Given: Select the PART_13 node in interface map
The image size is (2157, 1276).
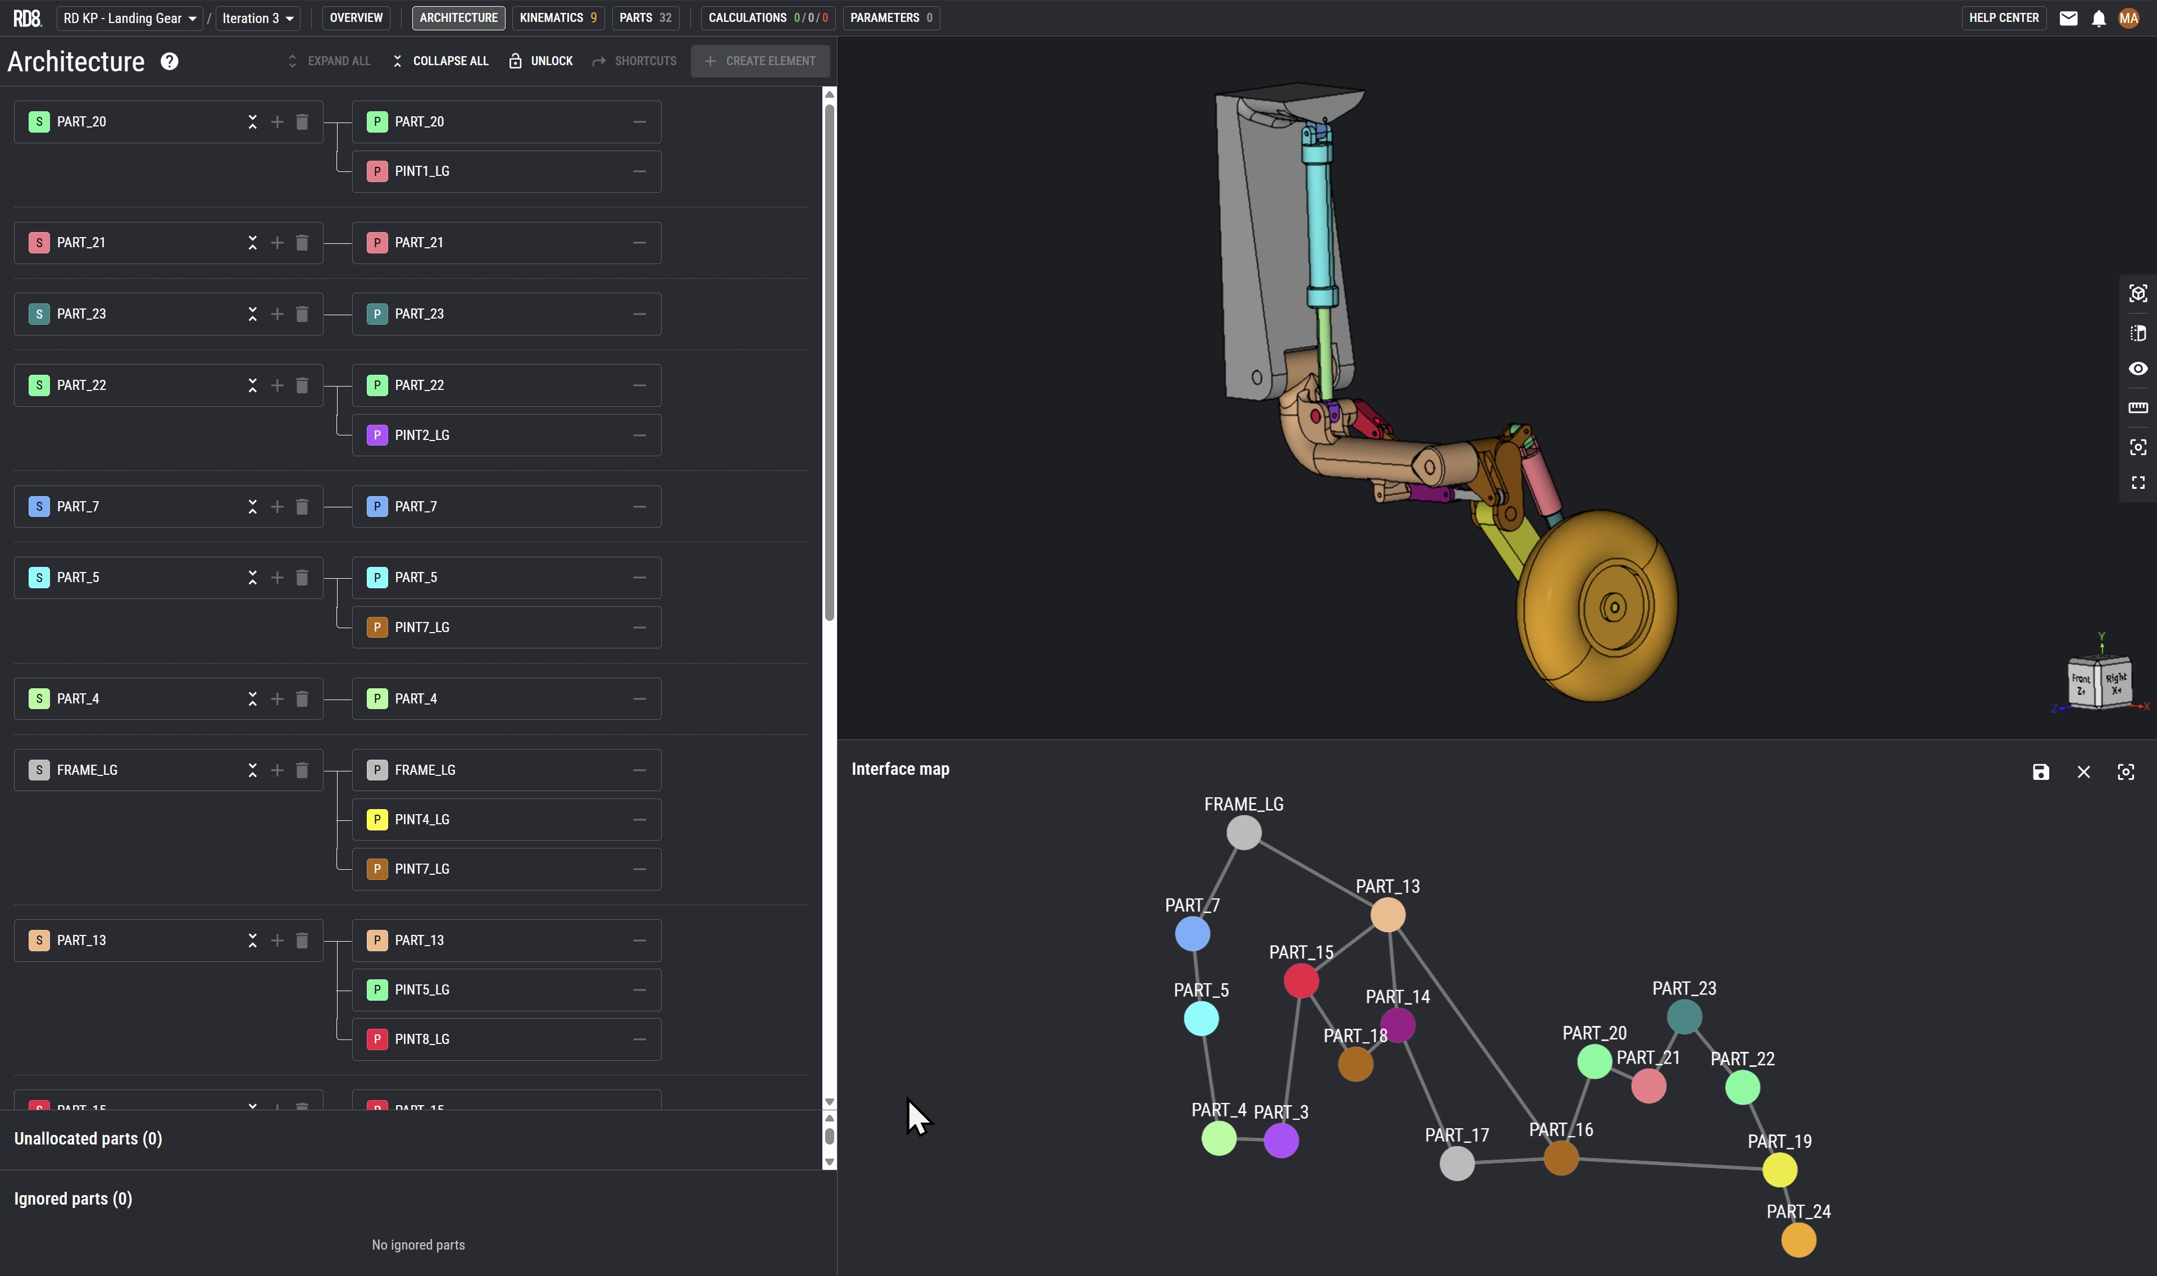Looking at the screenshot, I should tap(1387, 915).
